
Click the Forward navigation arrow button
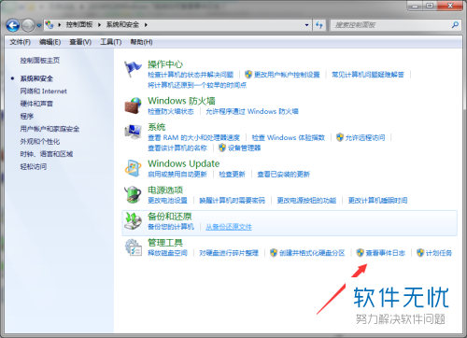pos(28,25)
